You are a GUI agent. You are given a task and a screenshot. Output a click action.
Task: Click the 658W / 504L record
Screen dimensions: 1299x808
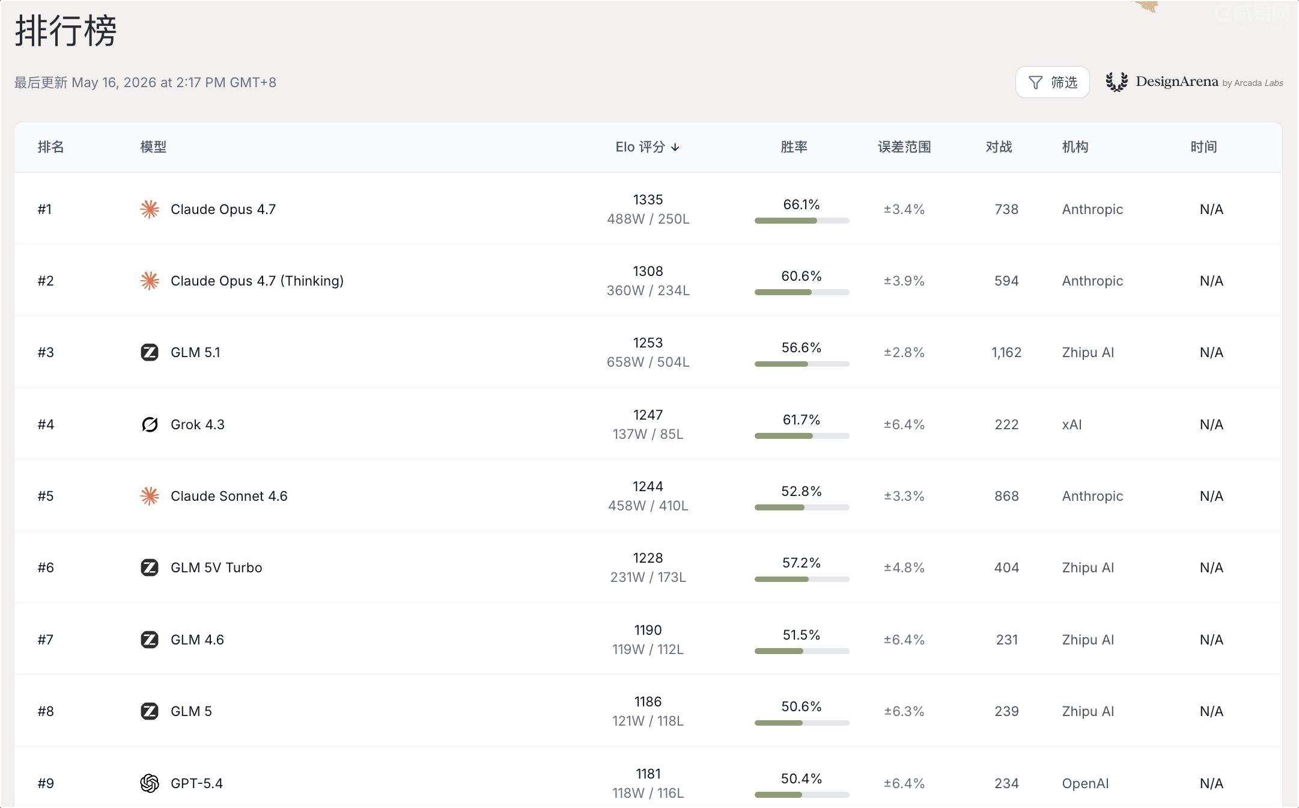click(x=648, y=362)
